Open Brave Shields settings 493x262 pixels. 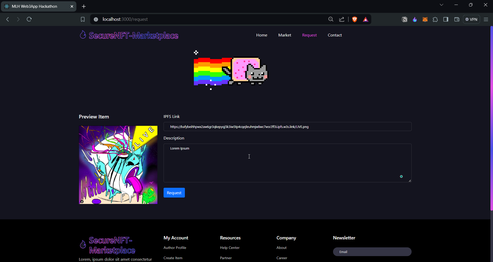[x=355, y=19]
